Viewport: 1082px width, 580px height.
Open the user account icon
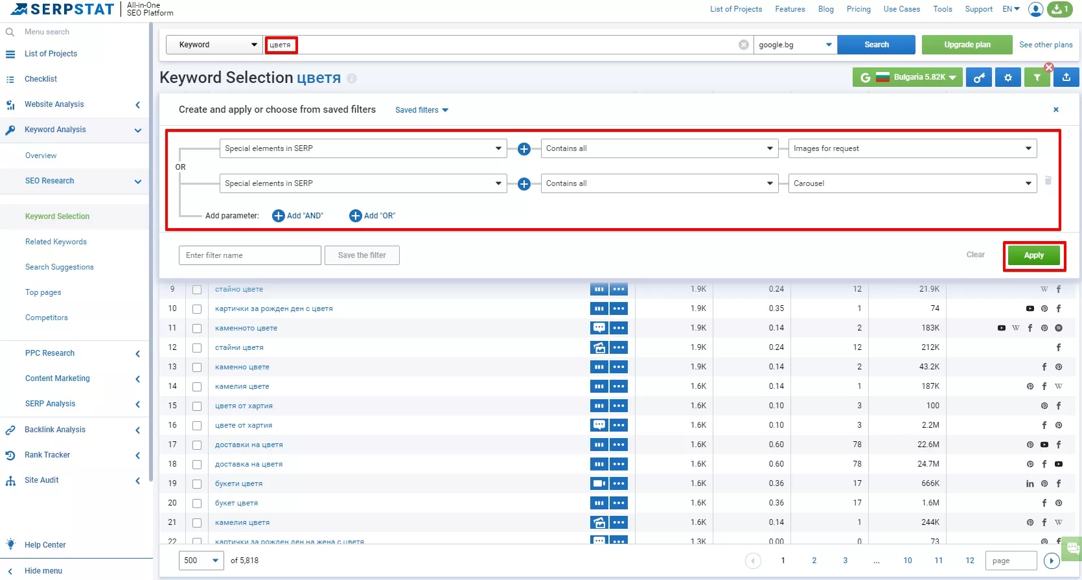pyautogui.click(x=1036, y=9)
